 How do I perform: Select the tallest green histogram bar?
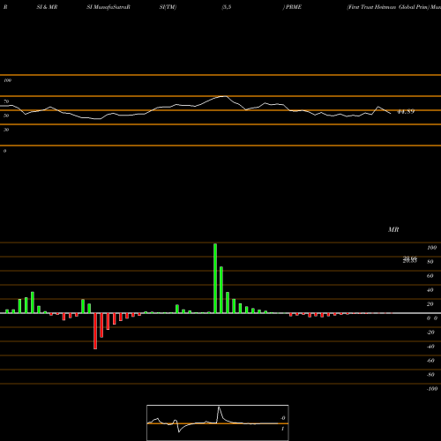click(215, 278)
